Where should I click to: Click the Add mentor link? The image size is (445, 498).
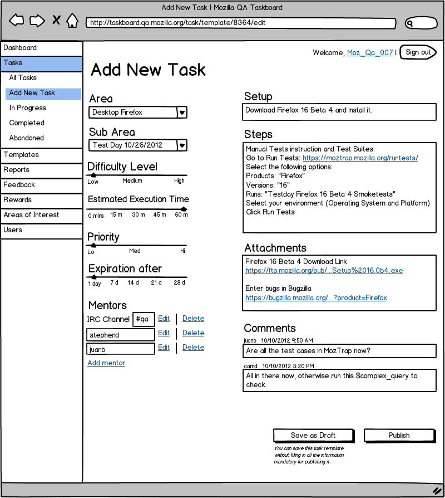[106, 363]
